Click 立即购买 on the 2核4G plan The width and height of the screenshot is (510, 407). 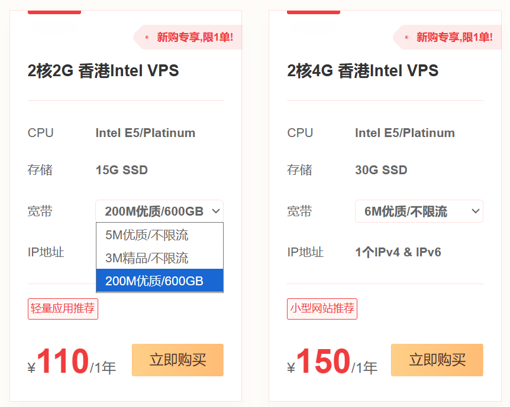(x=437, y=360)
